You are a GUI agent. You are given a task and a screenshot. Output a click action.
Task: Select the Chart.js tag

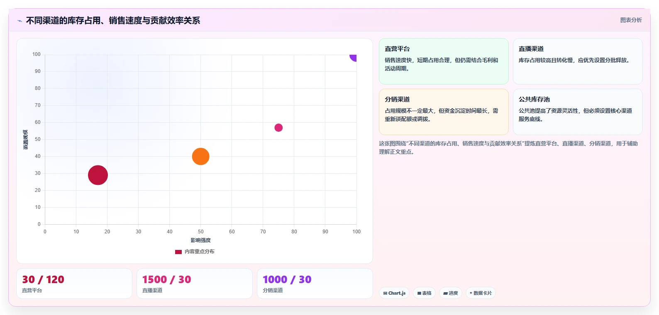[x=394, y=293]
